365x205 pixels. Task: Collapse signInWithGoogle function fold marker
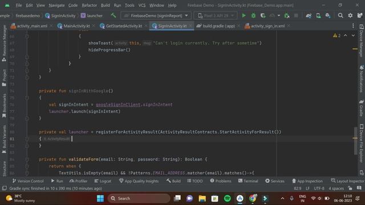coord(27,98)
